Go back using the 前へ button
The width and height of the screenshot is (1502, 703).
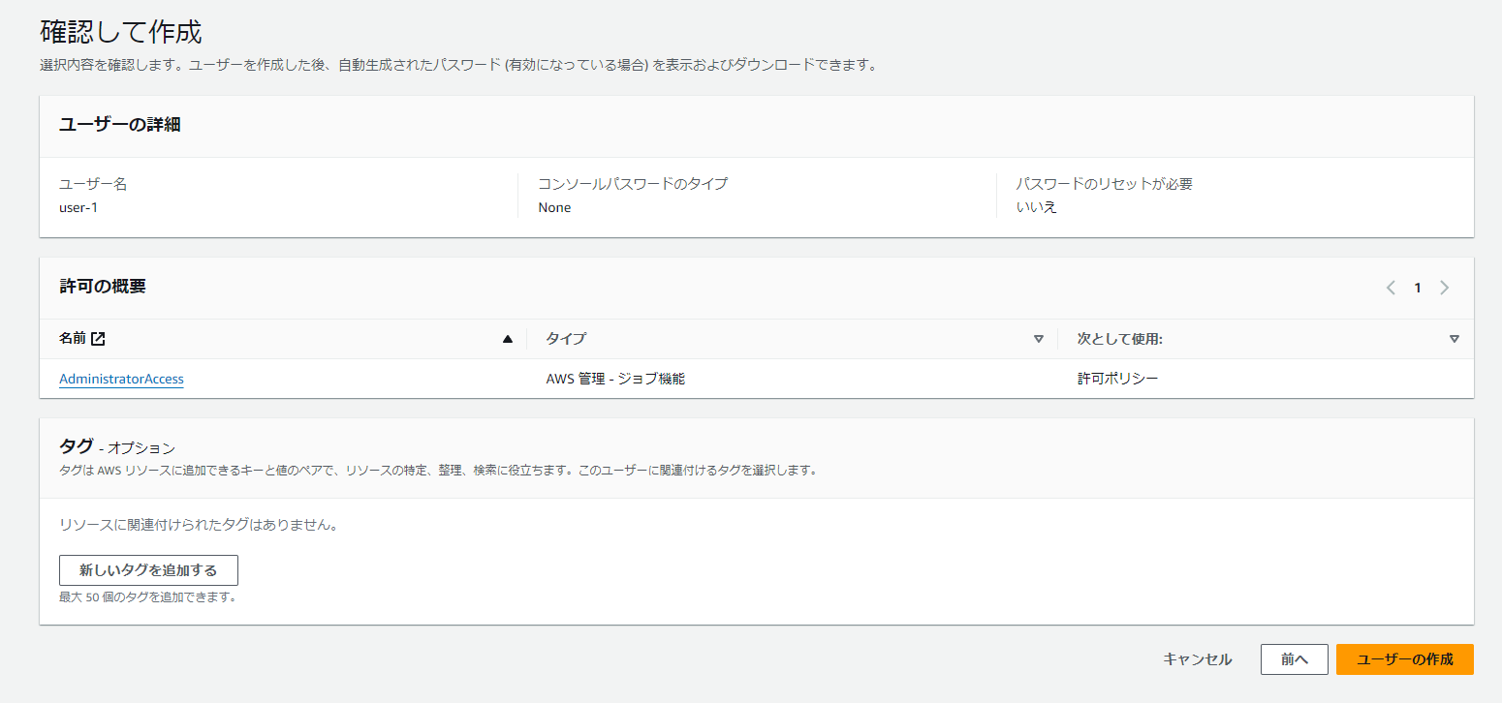[1294, 659]
